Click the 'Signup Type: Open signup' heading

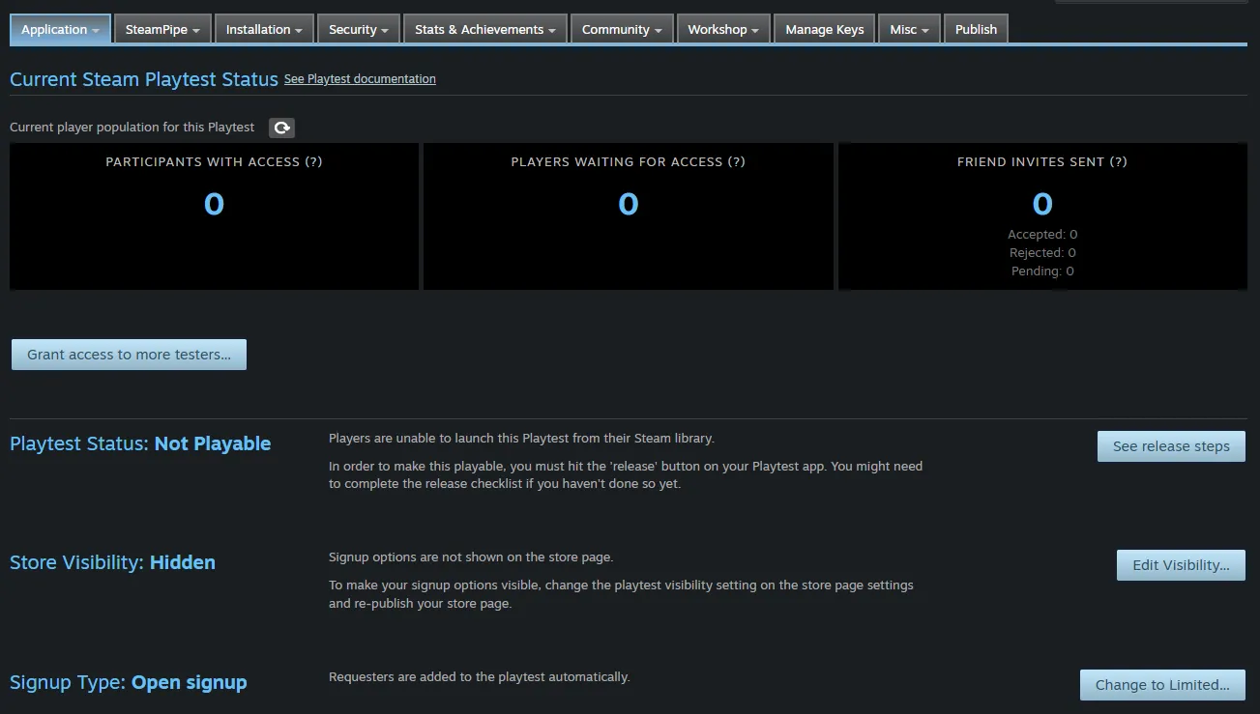point(129,683)
